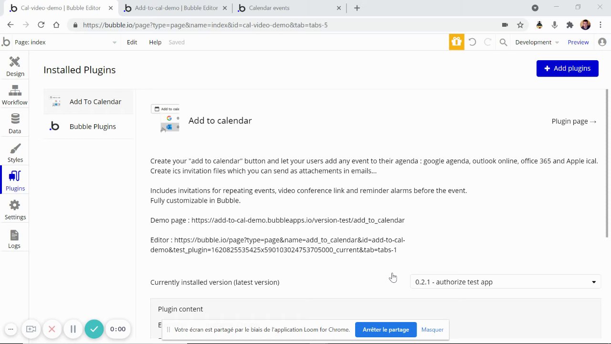The image size is (611, 344).
Task: Close the Add-to-cal-demo browser tab
Action: click(x=225, y=8)
